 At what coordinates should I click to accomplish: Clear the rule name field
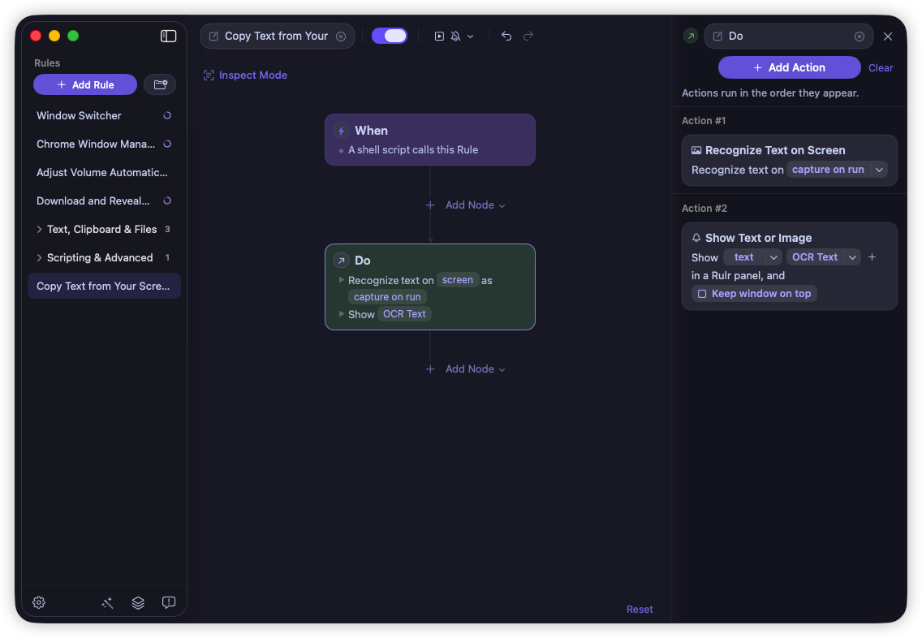point(341,37)
